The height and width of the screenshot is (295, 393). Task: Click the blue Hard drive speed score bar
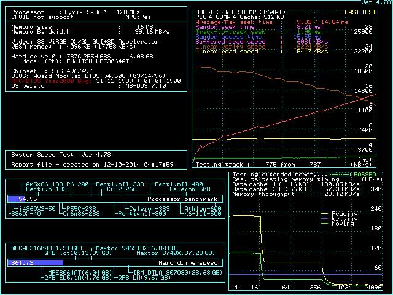pyautogui.click(x=36, y=262)
